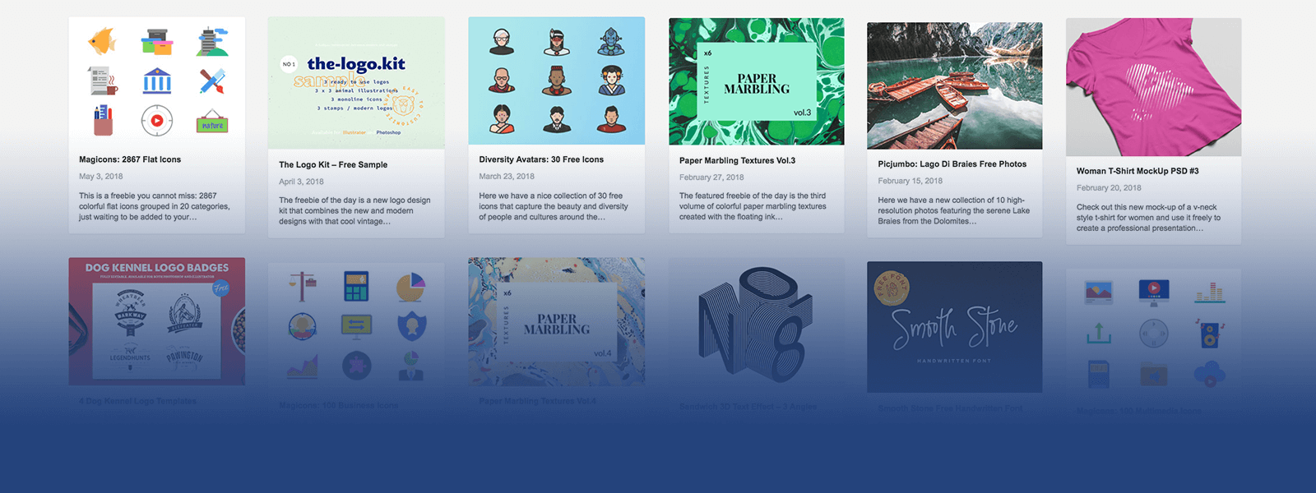This screenshot has width=1316, height=493.
Task: Click the green nature sign icon
Action: (x=212, y=122)
